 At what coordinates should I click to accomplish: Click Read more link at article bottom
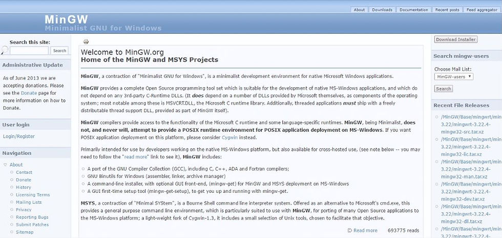pos(365,230)
